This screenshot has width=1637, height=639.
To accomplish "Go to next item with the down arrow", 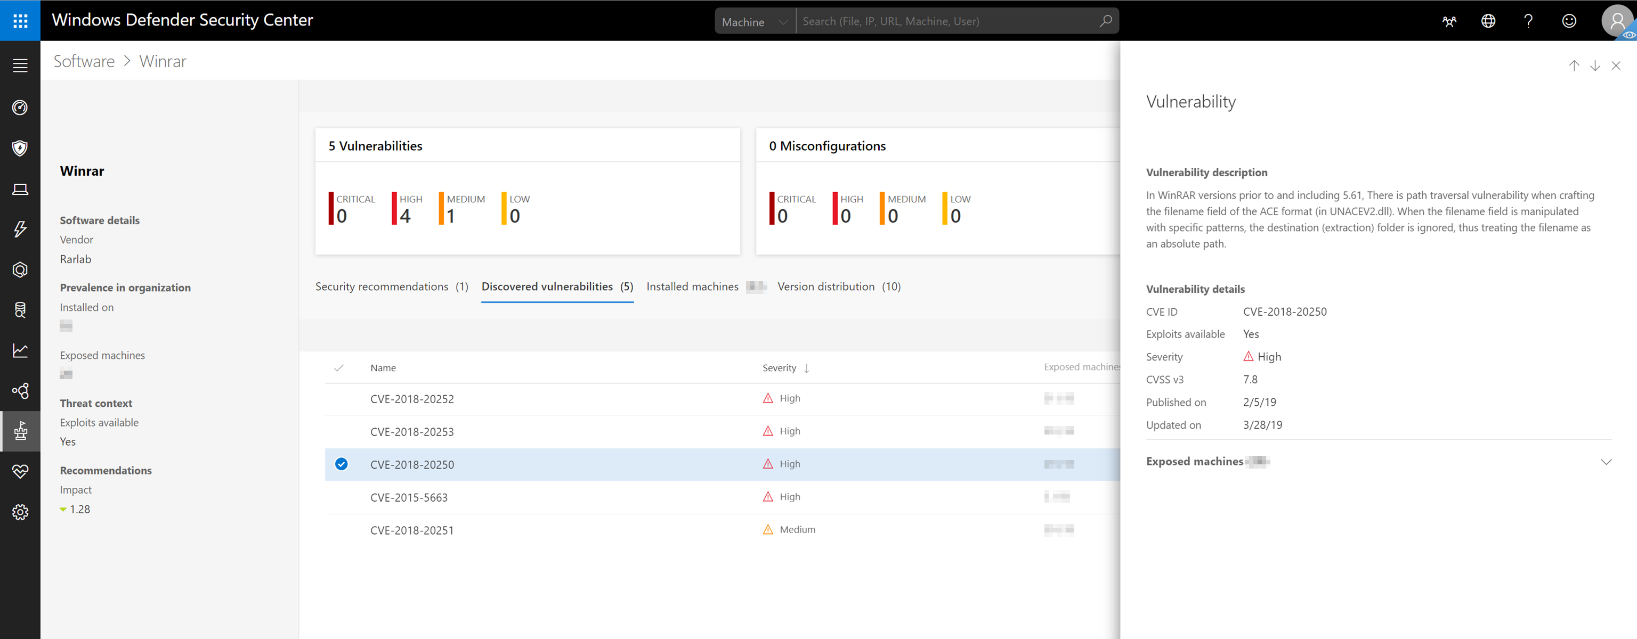I will coord(1595,65).
